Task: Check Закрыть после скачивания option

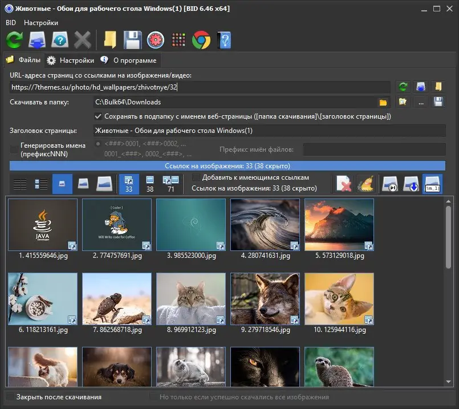Action: click(10, 397)
